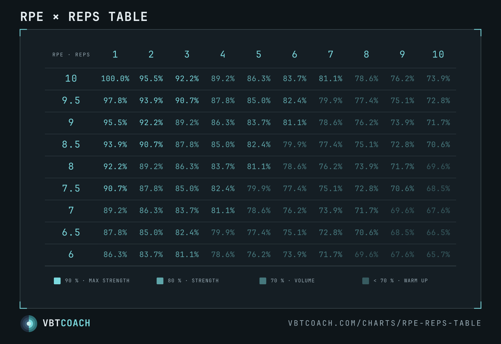The image size is (501, 344).
Task: Click the VBTCoach circular logo icon
Action: coord(29,323)
